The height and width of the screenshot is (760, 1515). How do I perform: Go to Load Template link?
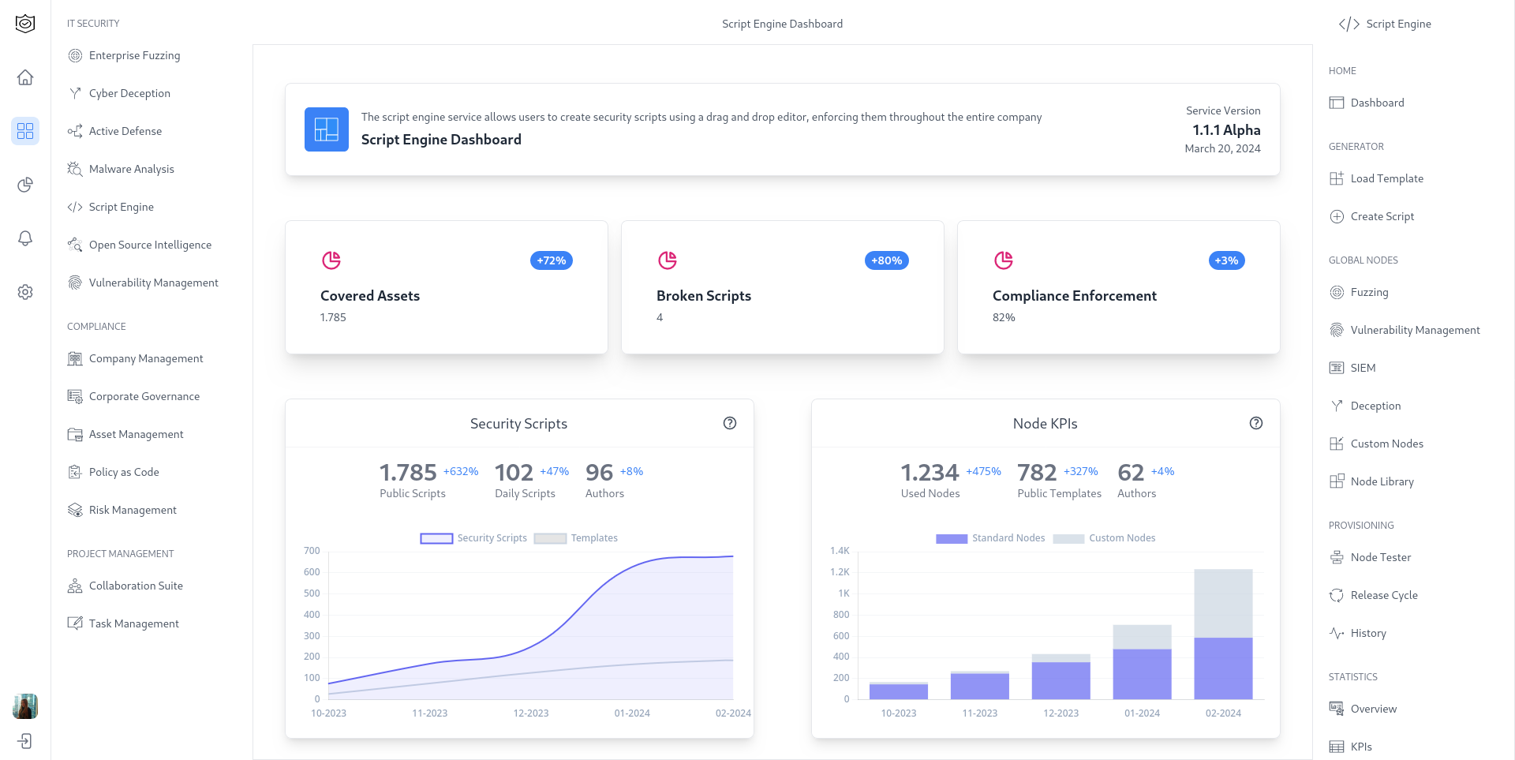pos(1386,178)
